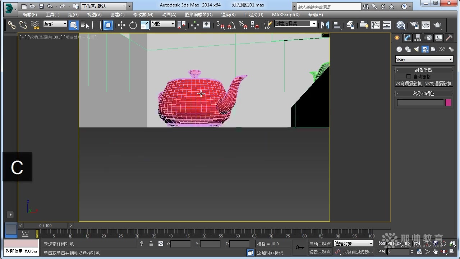
Task: Open Curve Editor toolbar icon
Action: click(376, 25)
